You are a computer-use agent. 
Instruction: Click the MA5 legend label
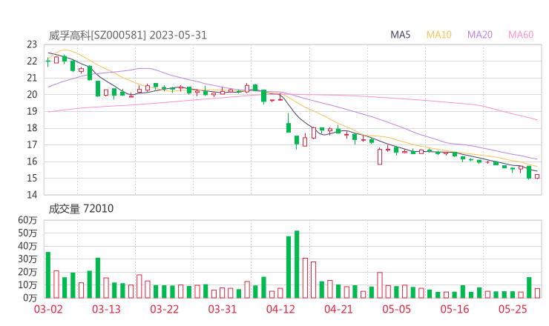[400, 35]
